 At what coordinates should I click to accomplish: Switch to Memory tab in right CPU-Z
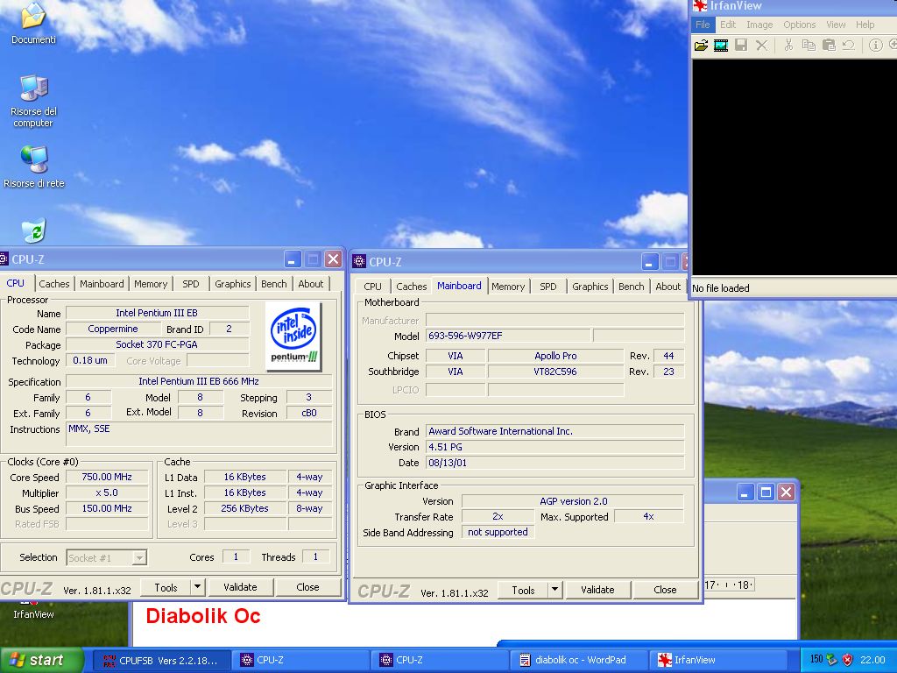click(508, 287)
